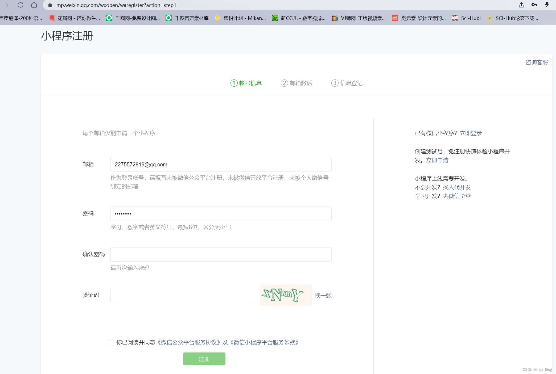Open the 花瓣网 bookmark

[x=75, y=18]
